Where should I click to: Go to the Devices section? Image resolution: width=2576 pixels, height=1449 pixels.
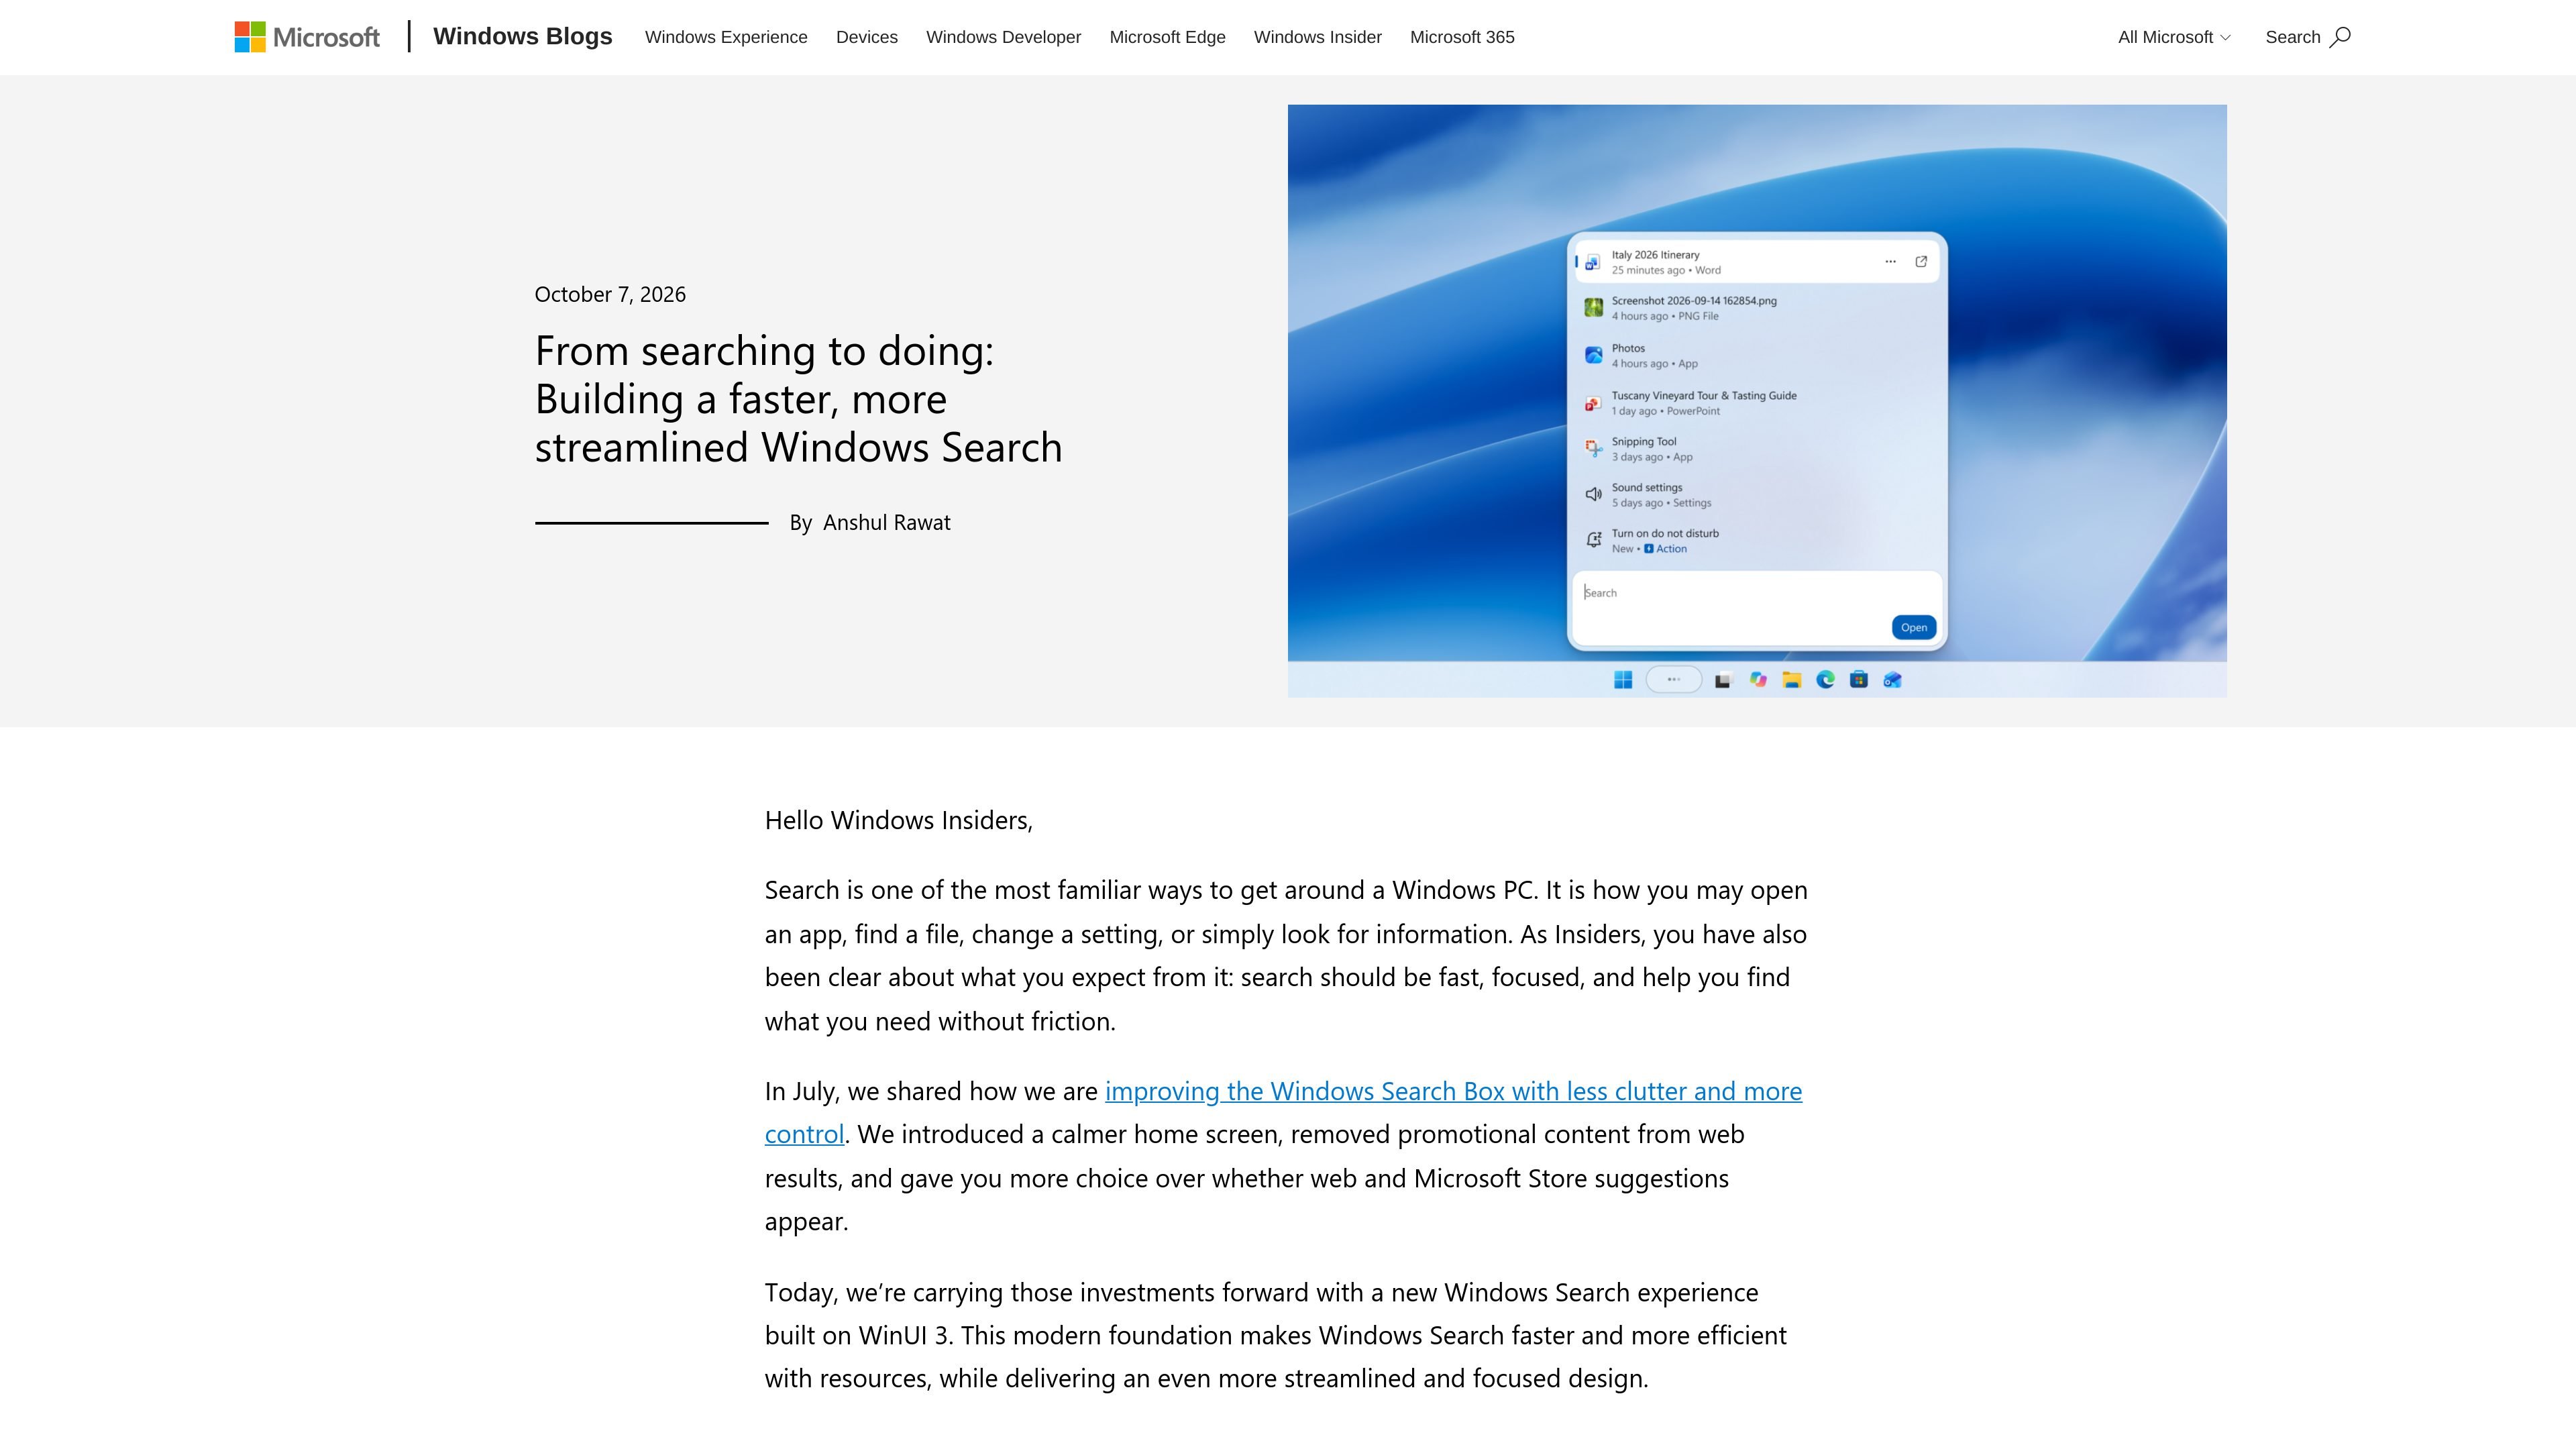coord(867,37)
